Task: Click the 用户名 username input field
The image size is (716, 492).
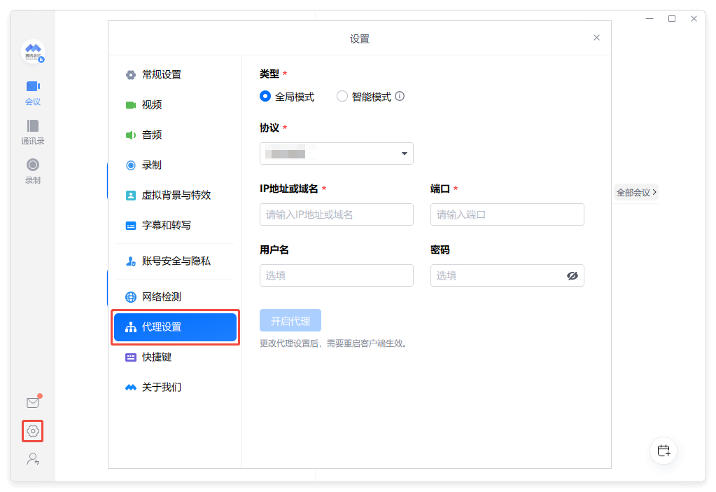Action: 337,275
